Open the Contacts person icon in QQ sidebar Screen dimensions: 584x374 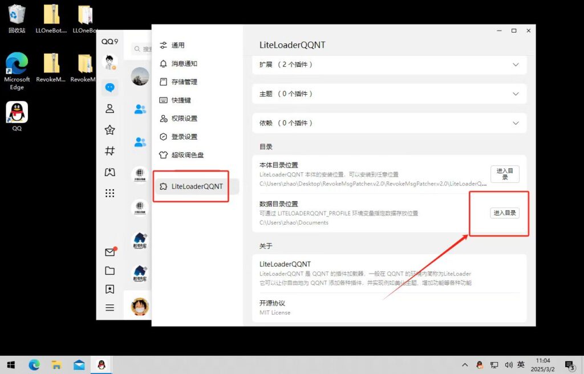[109, 109]
